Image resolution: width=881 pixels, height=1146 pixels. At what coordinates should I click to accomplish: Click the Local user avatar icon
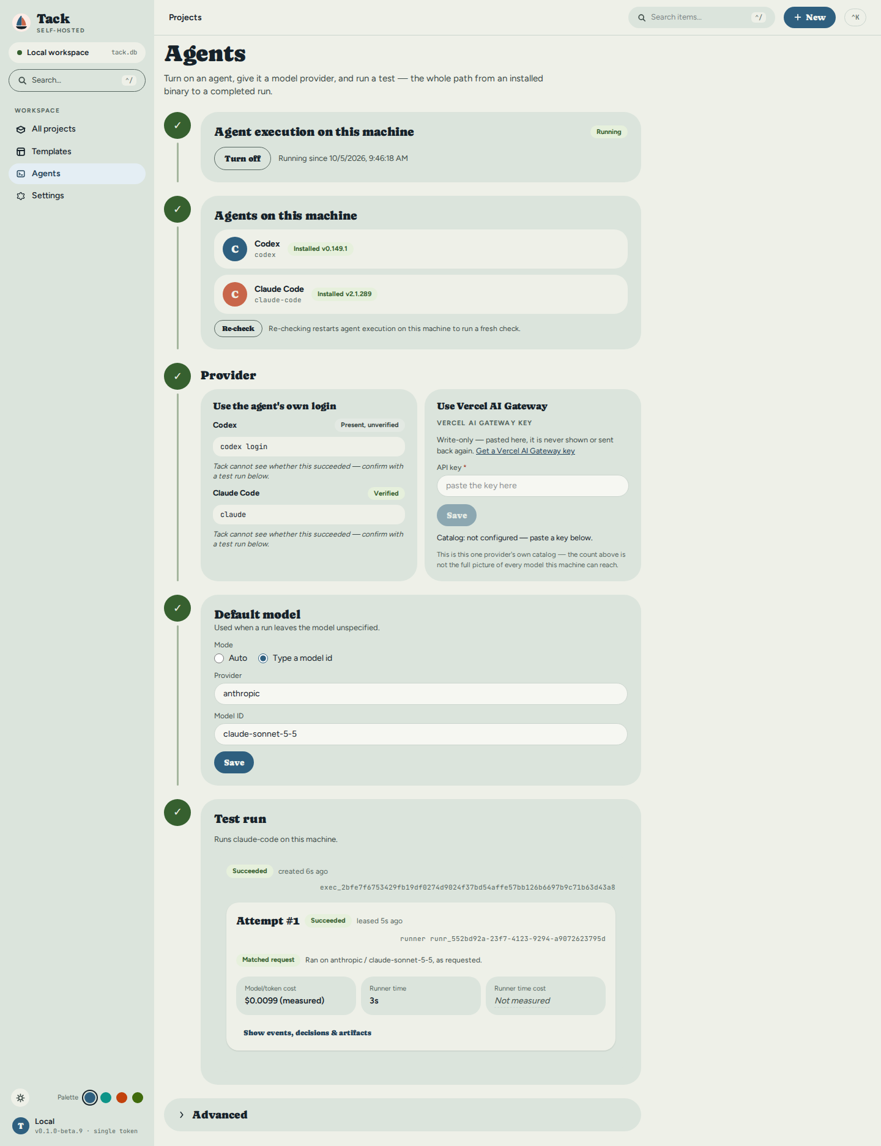[x=21, y=1126]
